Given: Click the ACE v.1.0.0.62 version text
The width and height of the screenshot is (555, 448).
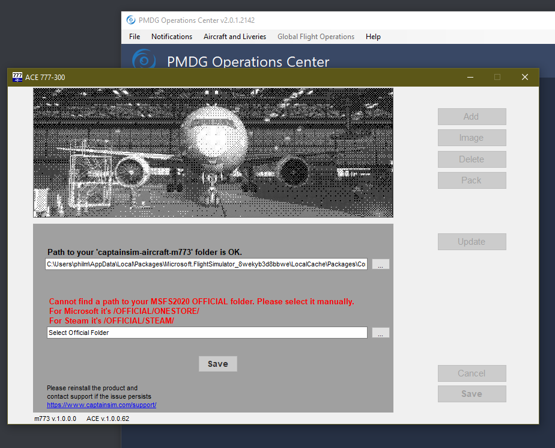Looking at the screenshot, I should tap(108, 419).
